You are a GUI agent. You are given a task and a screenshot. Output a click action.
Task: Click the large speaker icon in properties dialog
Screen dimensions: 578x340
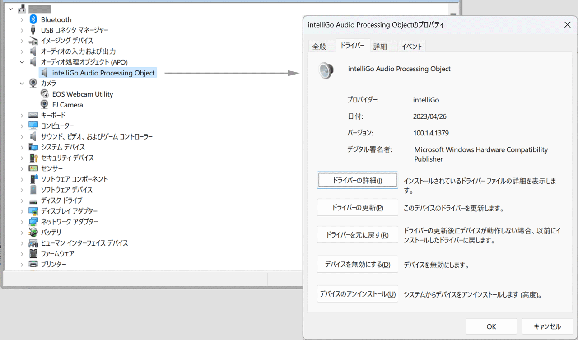click(x=326, y=71)
